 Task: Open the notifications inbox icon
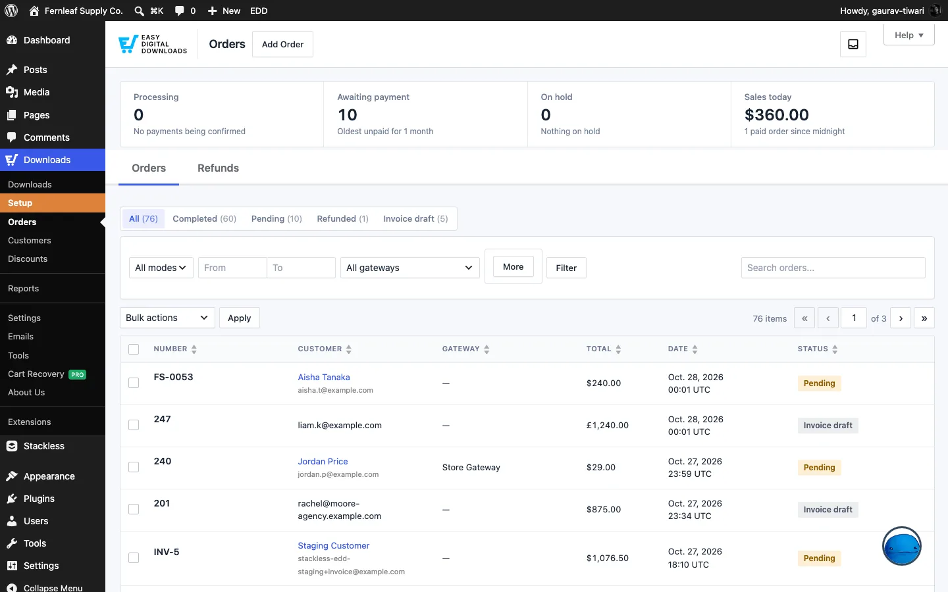click(x=853, y=44)
